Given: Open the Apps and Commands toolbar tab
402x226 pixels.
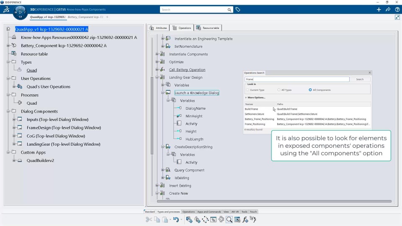Looking at the screenshot, I should 209,212.
